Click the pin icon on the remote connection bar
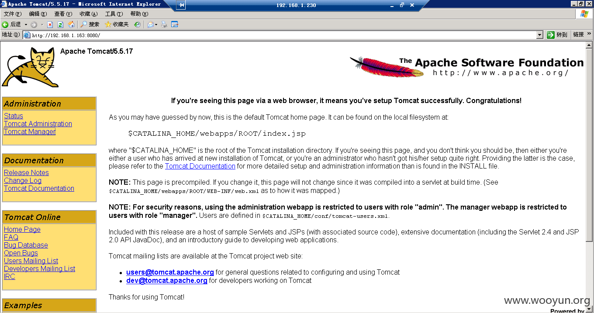This screenshot has height=313, width=594. coord(181,5)
